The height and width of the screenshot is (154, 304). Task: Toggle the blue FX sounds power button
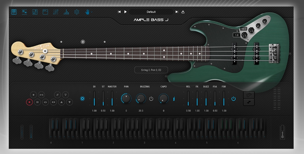click(x=233, y=99)
